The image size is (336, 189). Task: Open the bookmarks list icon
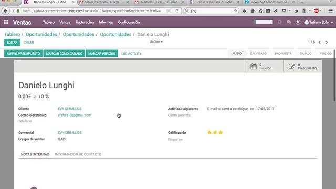268,10
